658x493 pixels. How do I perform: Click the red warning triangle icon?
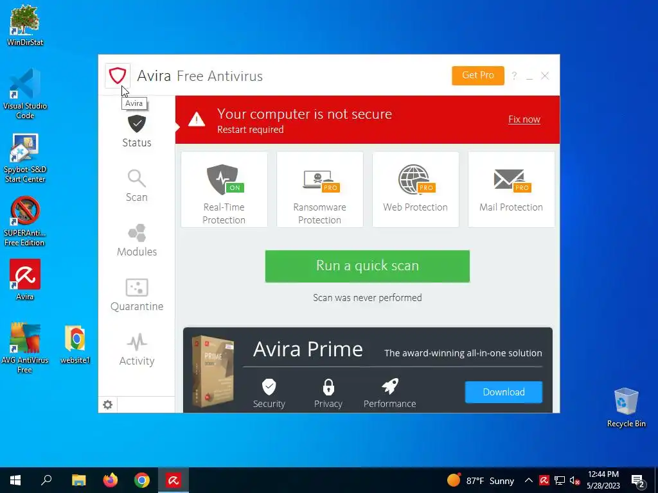197,119
